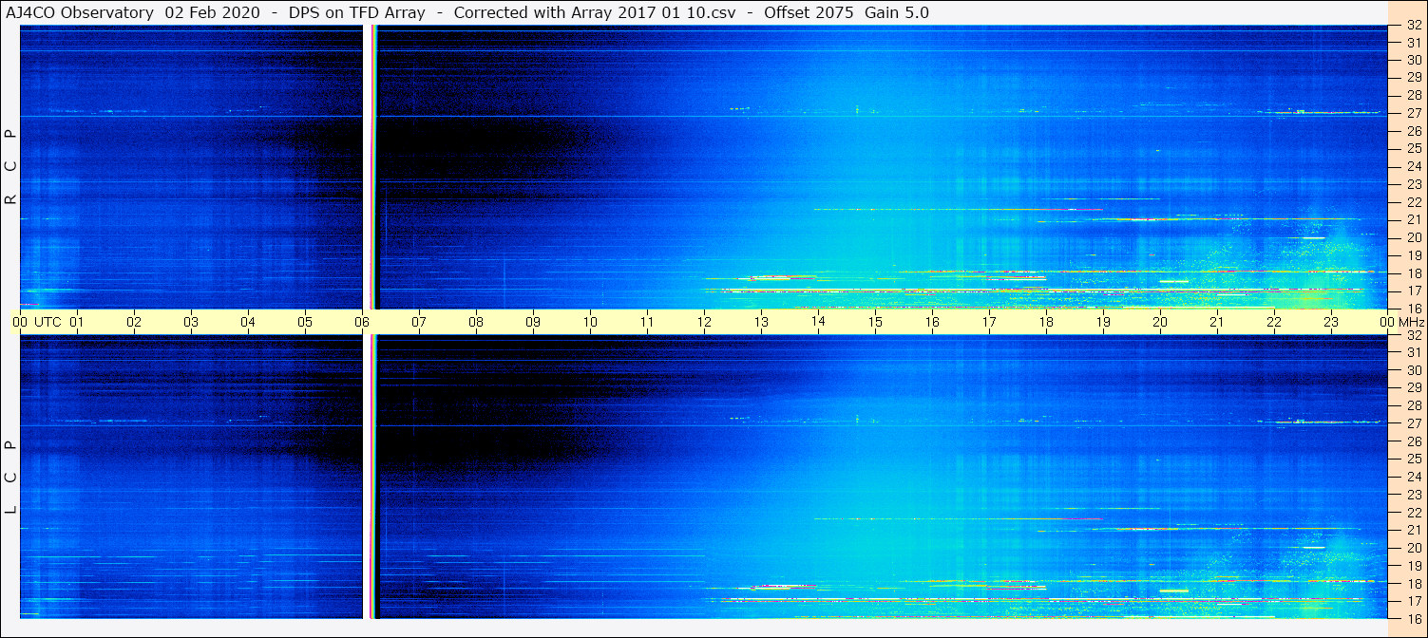This screenshot has height=638, width=1428.
Task: Click the 19 MHz tick on LCP panel
Action: (x=1413, y=565)
